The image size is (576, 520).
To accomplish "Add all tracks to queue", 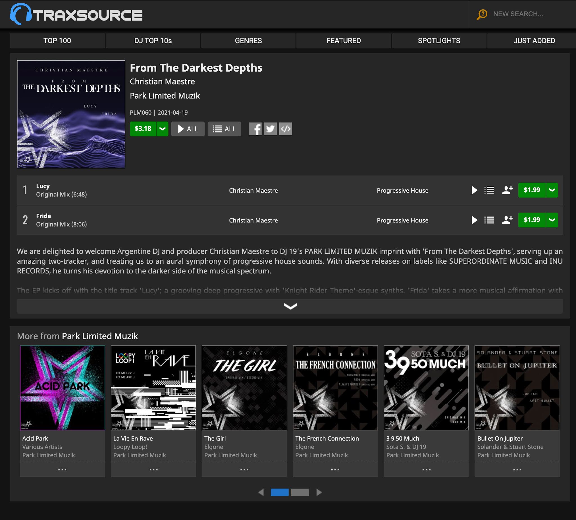I will [x=224, y=129].
